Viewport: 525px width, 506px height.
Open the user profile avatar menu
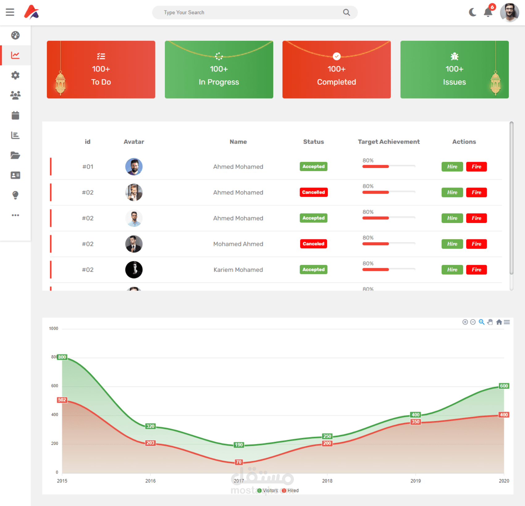pos(510,13)
